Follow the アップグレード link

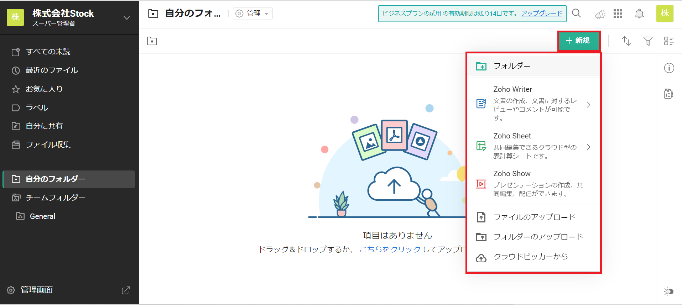[x=542, y=14]
